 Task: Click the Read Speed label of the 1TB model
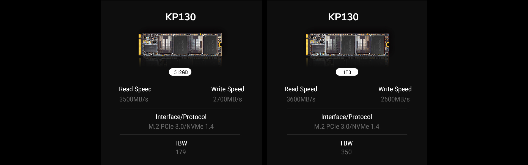[x=301, y=89]
